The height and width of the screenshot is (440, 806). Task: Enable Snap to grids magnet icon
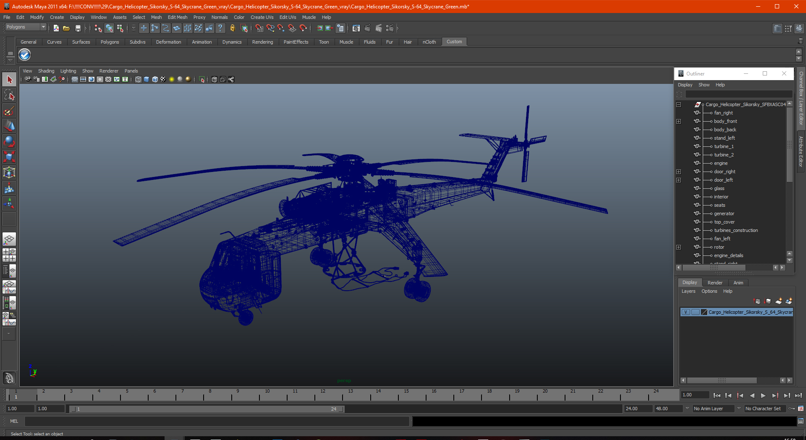259,28
